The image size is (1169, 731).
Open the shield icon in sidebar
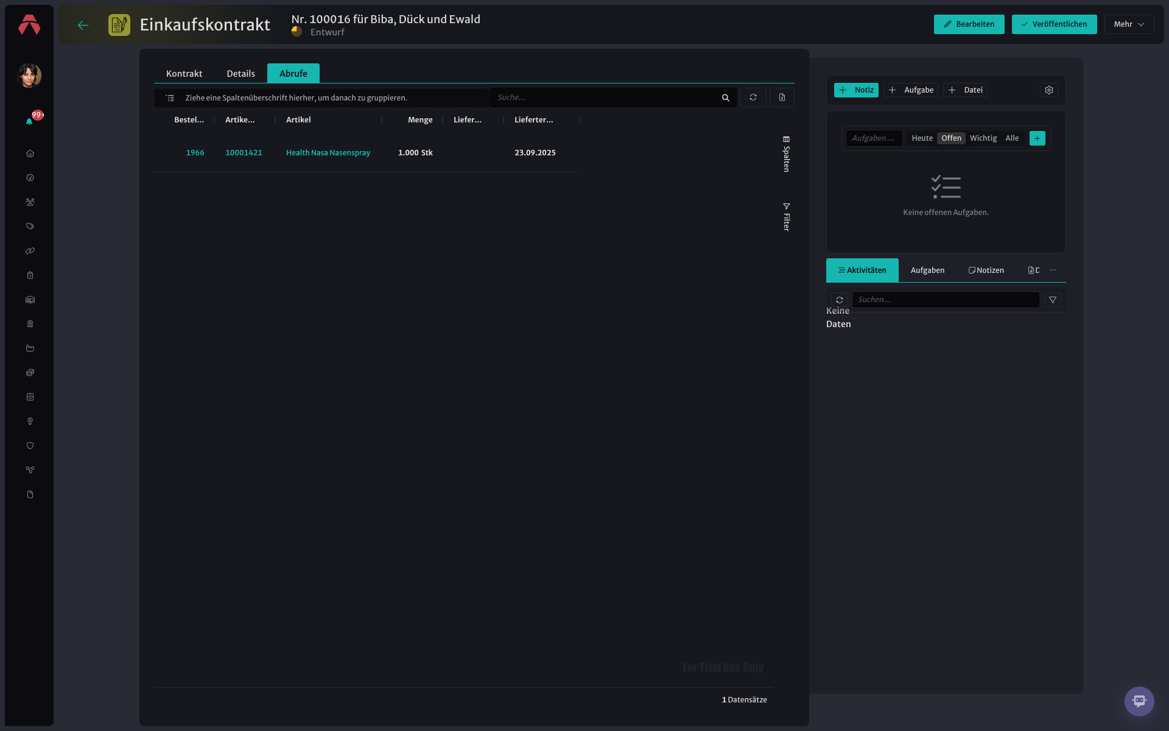click(30, 446)
